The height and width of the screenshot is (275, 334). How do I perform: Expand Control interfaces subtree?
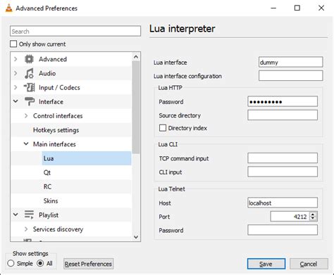pyautogui.click(x=26, y=116)
